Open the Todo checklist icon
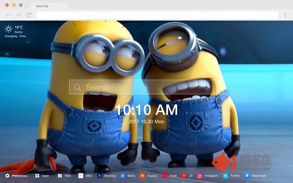 60,176
